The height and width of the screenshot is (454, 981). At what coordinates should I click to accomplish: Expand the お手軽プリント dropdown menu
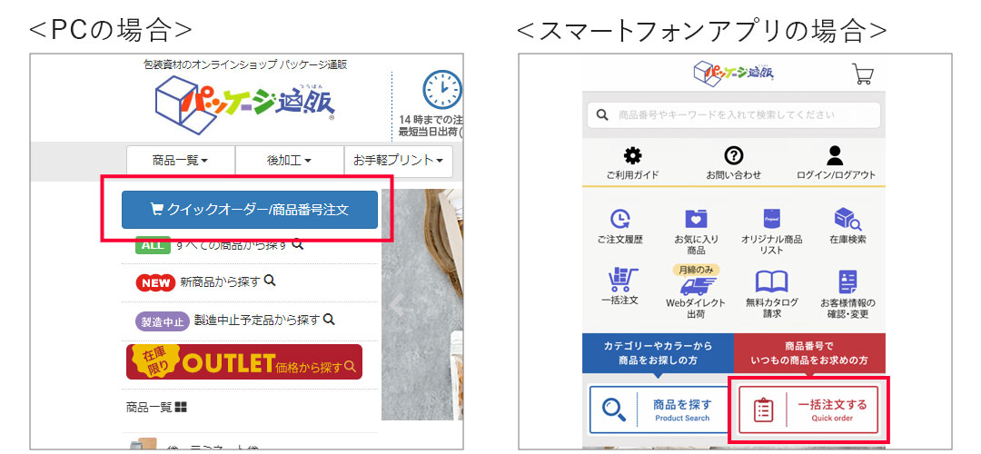pyautogui.click(x=399, y=161)
